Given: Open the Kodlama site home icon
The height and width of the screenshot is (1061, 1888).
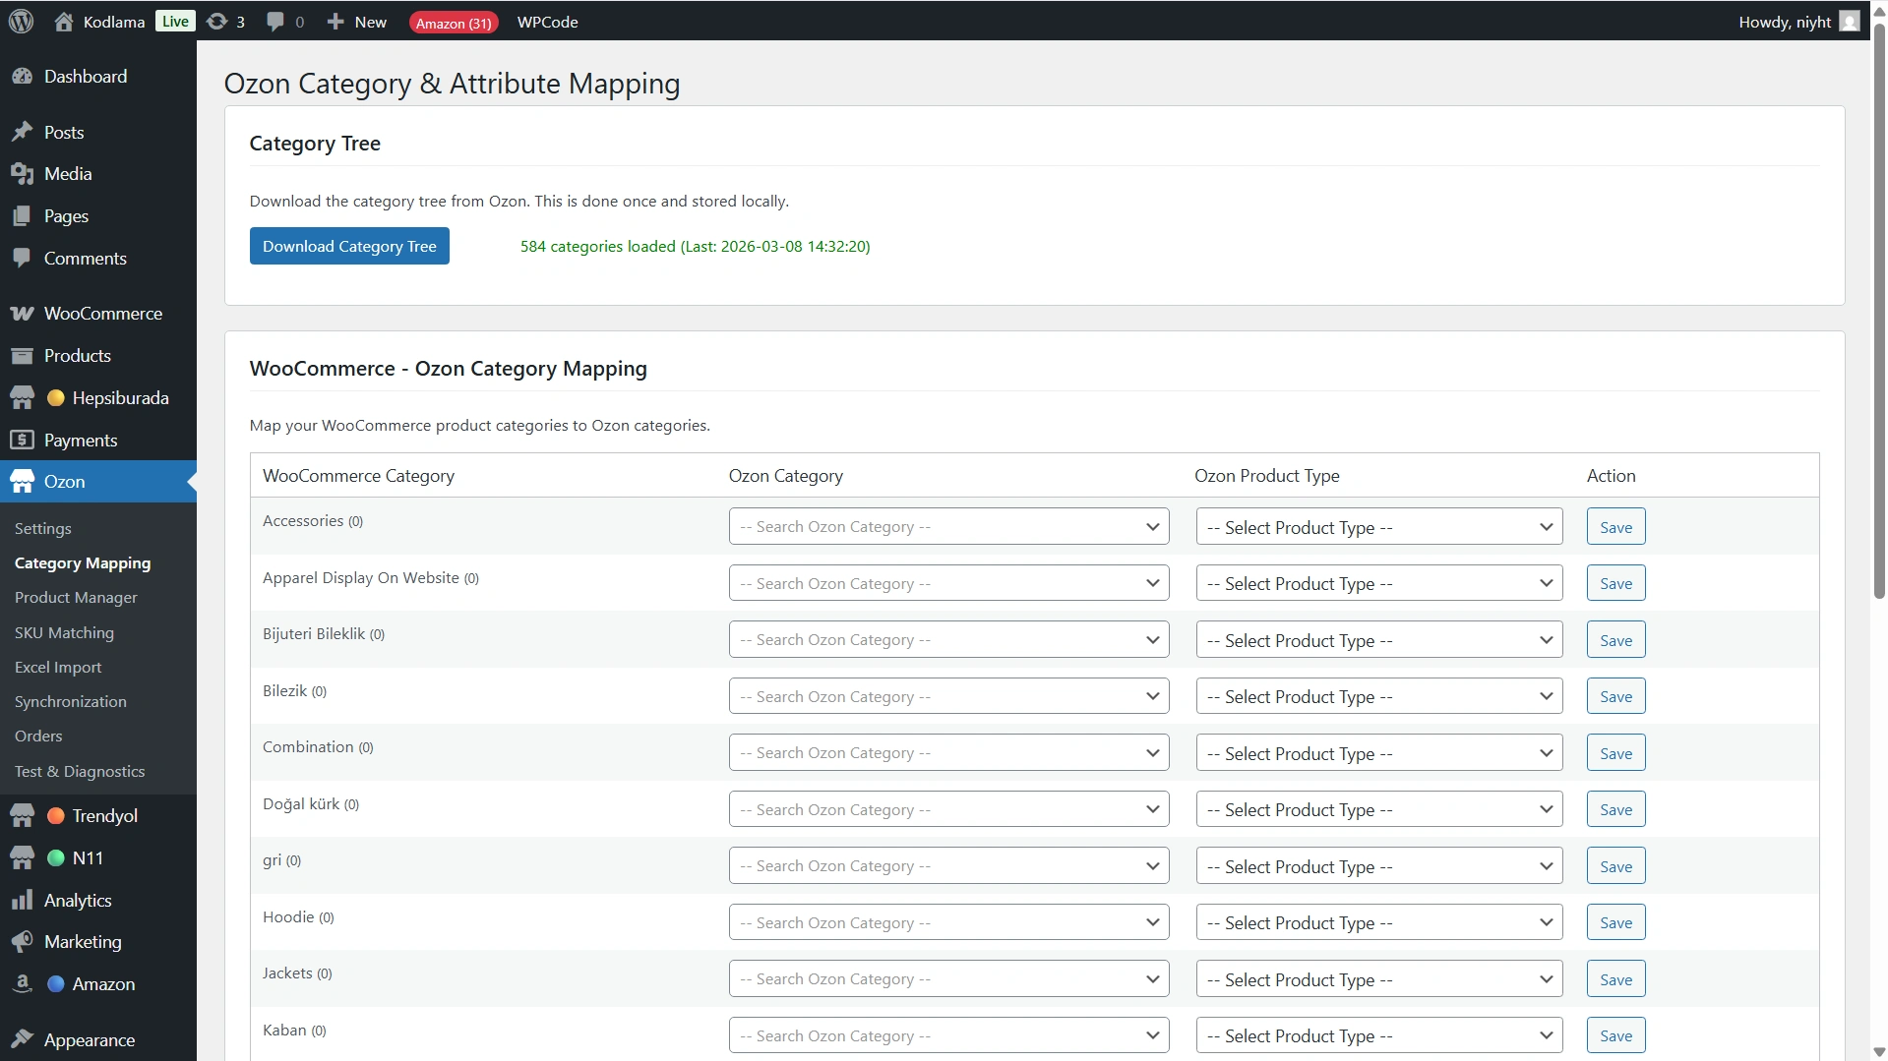Looking at the screenshot, I should (64, 22).
